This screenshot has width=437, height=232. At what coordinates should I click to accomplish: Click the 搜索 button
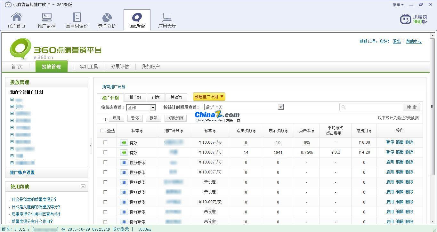coord(412,107)
